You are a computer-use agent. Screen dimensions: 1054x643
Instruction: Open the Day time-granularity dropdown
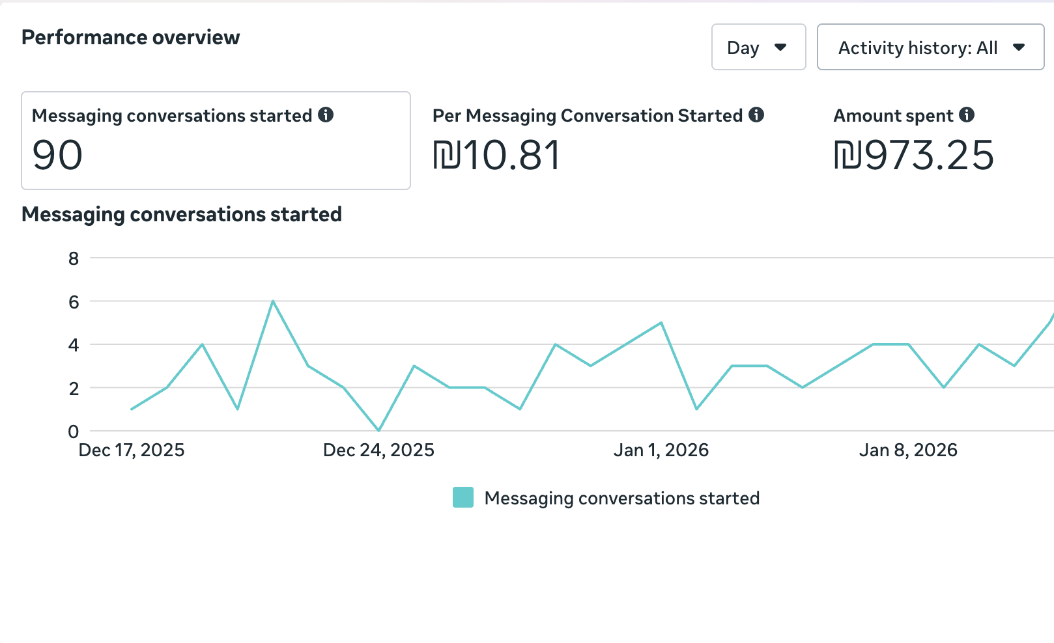pyautogui.click(x=758, y=48)
